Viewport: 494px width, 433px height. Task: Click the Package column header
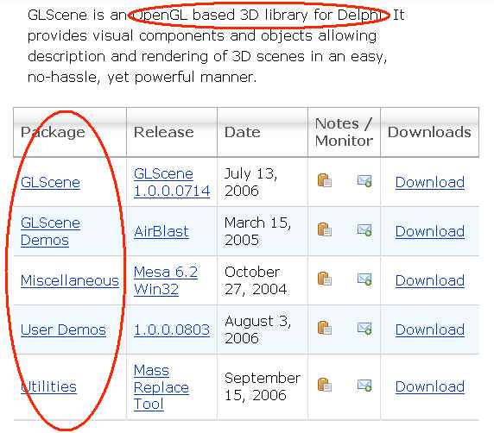[70, 132]
